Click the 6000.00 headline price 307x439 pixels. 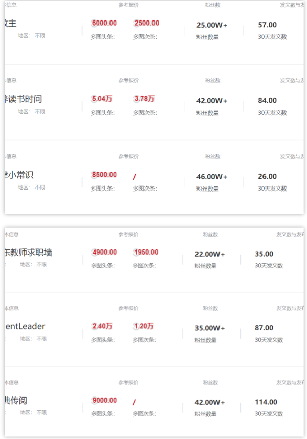click(104, 23)
